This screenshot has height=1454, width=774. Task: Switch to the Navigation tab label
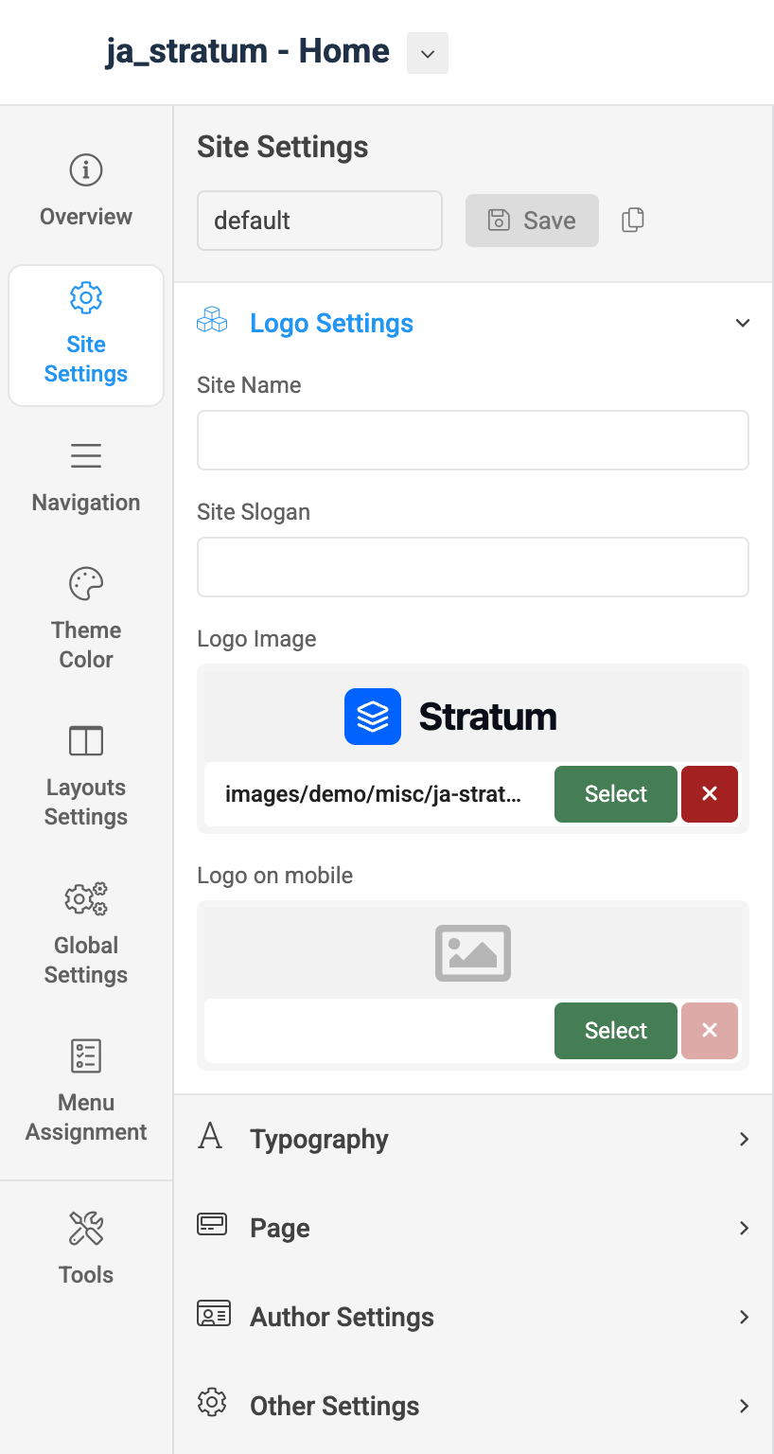86,503
